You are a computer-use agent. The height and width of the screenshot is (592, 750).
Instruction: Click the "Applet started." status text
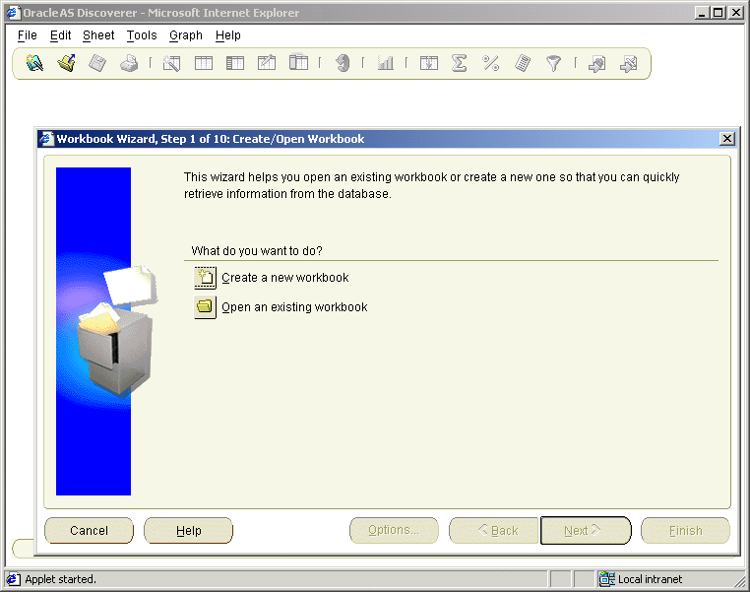pos(60,579)
